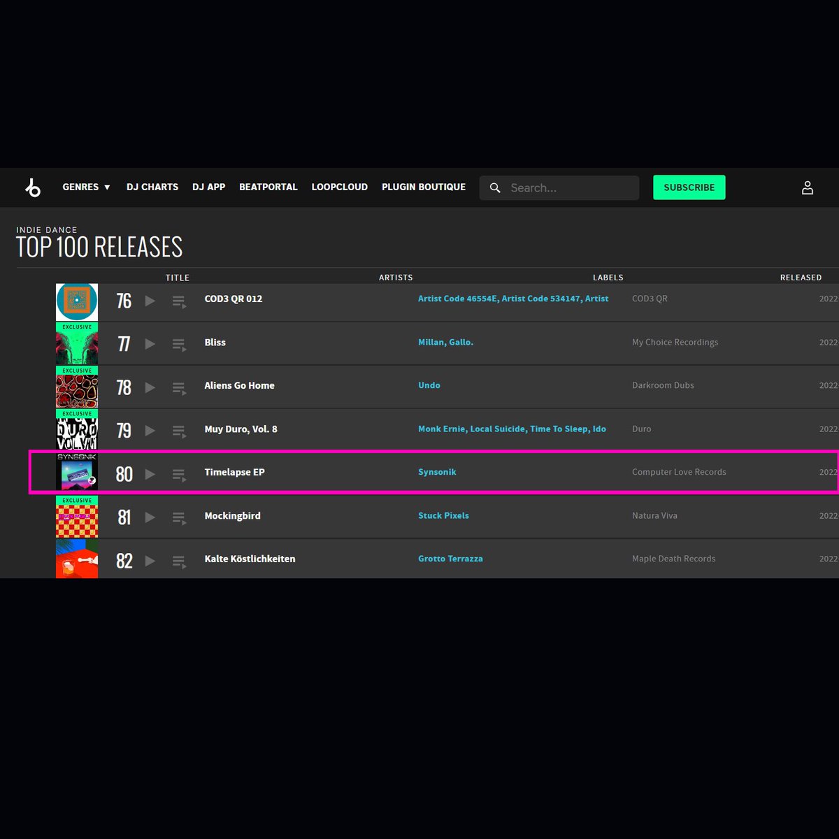Play the Bliss release
This screenshot has width=839, height=839.
pyautogui.click(x=150, y=344)
